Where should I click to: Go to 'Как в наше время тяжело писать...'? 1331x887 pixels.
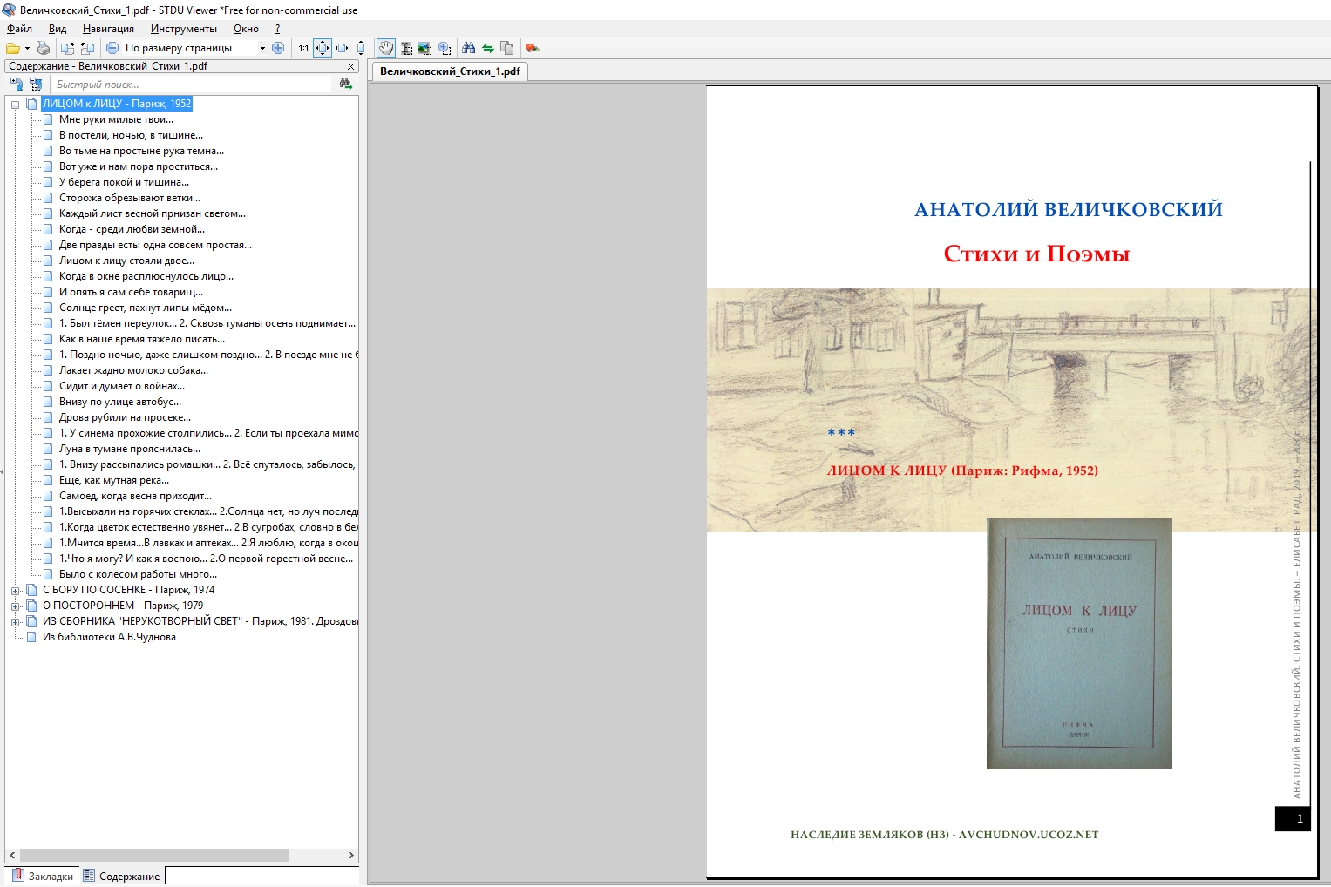(142, 339)
